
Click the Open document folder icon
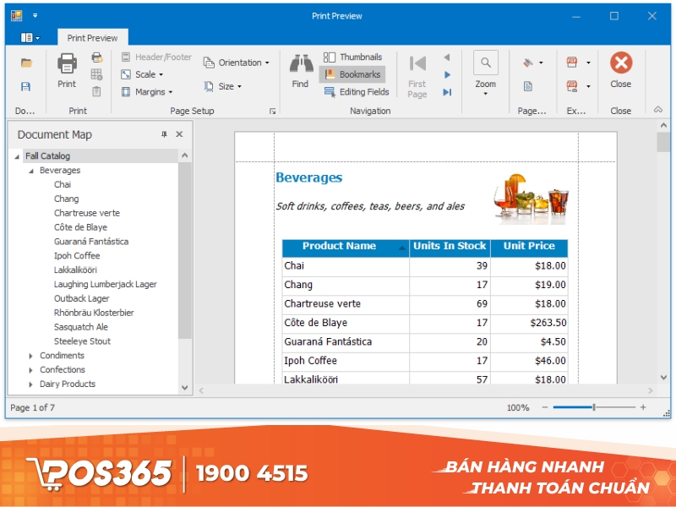coord(26,63)
